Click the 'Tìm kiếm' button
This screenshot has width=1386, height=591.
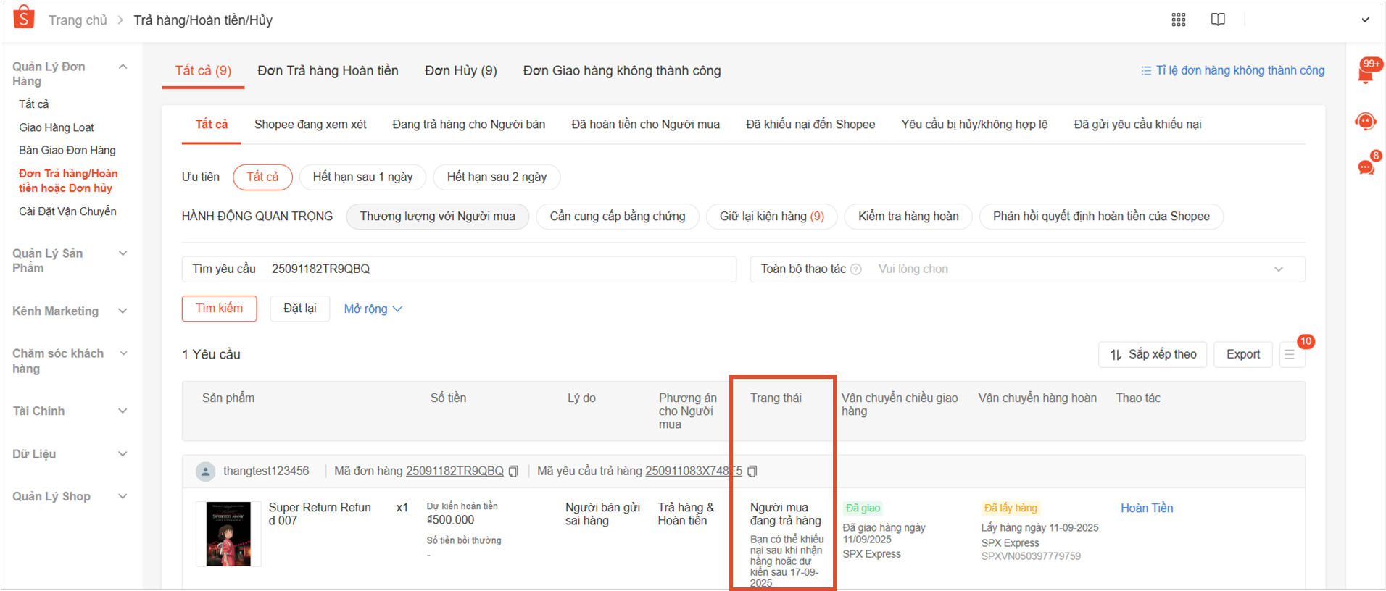tap(219, 309)
